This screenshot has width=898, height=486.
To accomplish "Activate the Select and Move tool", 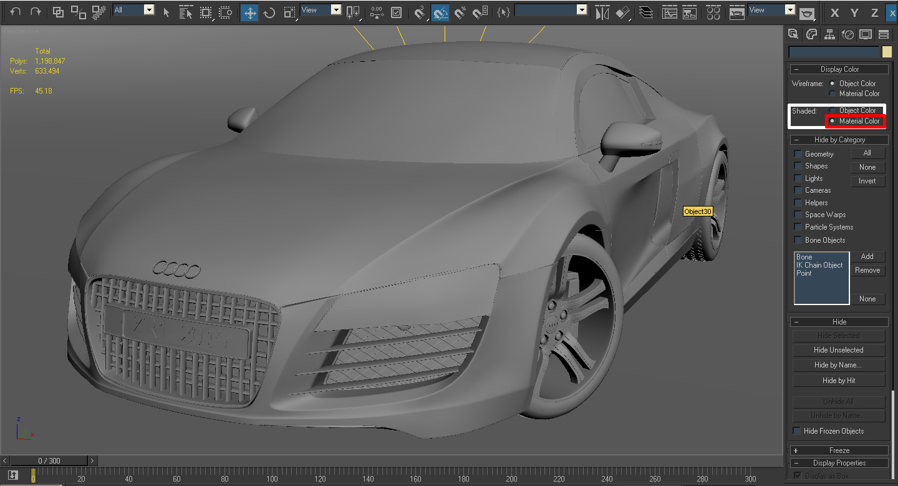I will pos(249,12).
